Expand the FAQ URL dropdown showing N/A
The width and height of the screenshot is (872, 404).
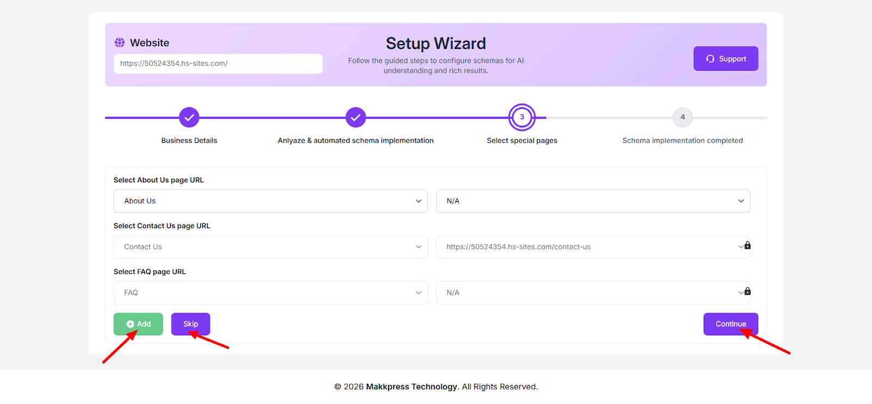(589, 292)
